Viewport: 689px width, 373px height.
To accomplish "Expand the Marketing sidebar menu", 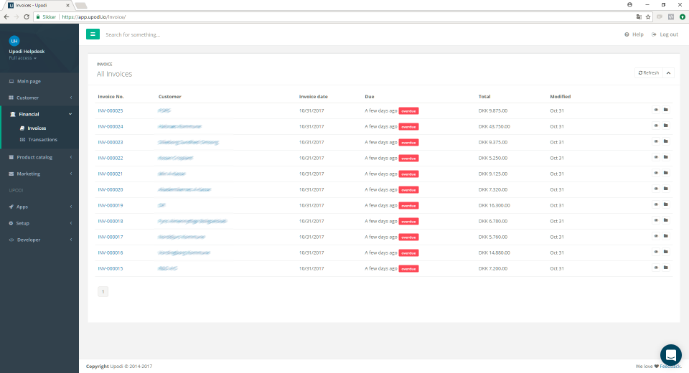I will [x=39, y=174].
